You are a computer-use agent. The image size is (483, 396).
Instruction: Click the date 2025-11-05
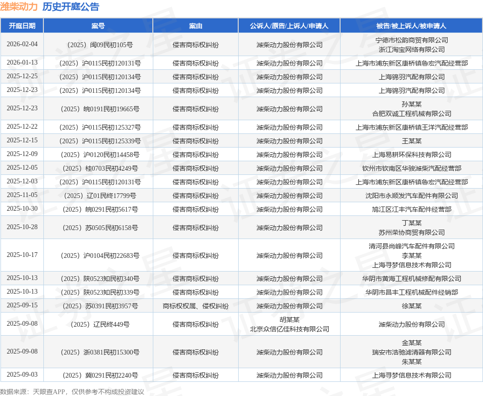pyautogui.click(x=22, y=195)
